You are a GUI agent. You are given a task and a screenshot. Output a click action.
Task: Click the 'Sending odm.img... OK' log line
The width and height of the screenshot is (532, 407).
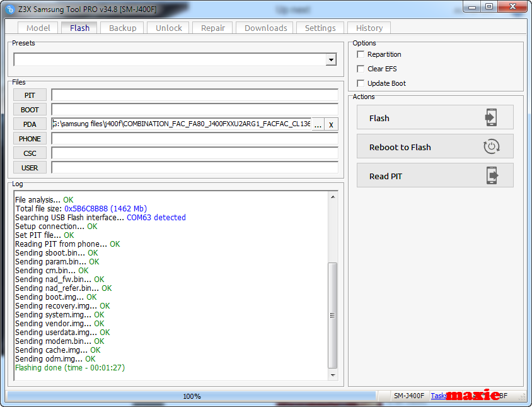55,359
